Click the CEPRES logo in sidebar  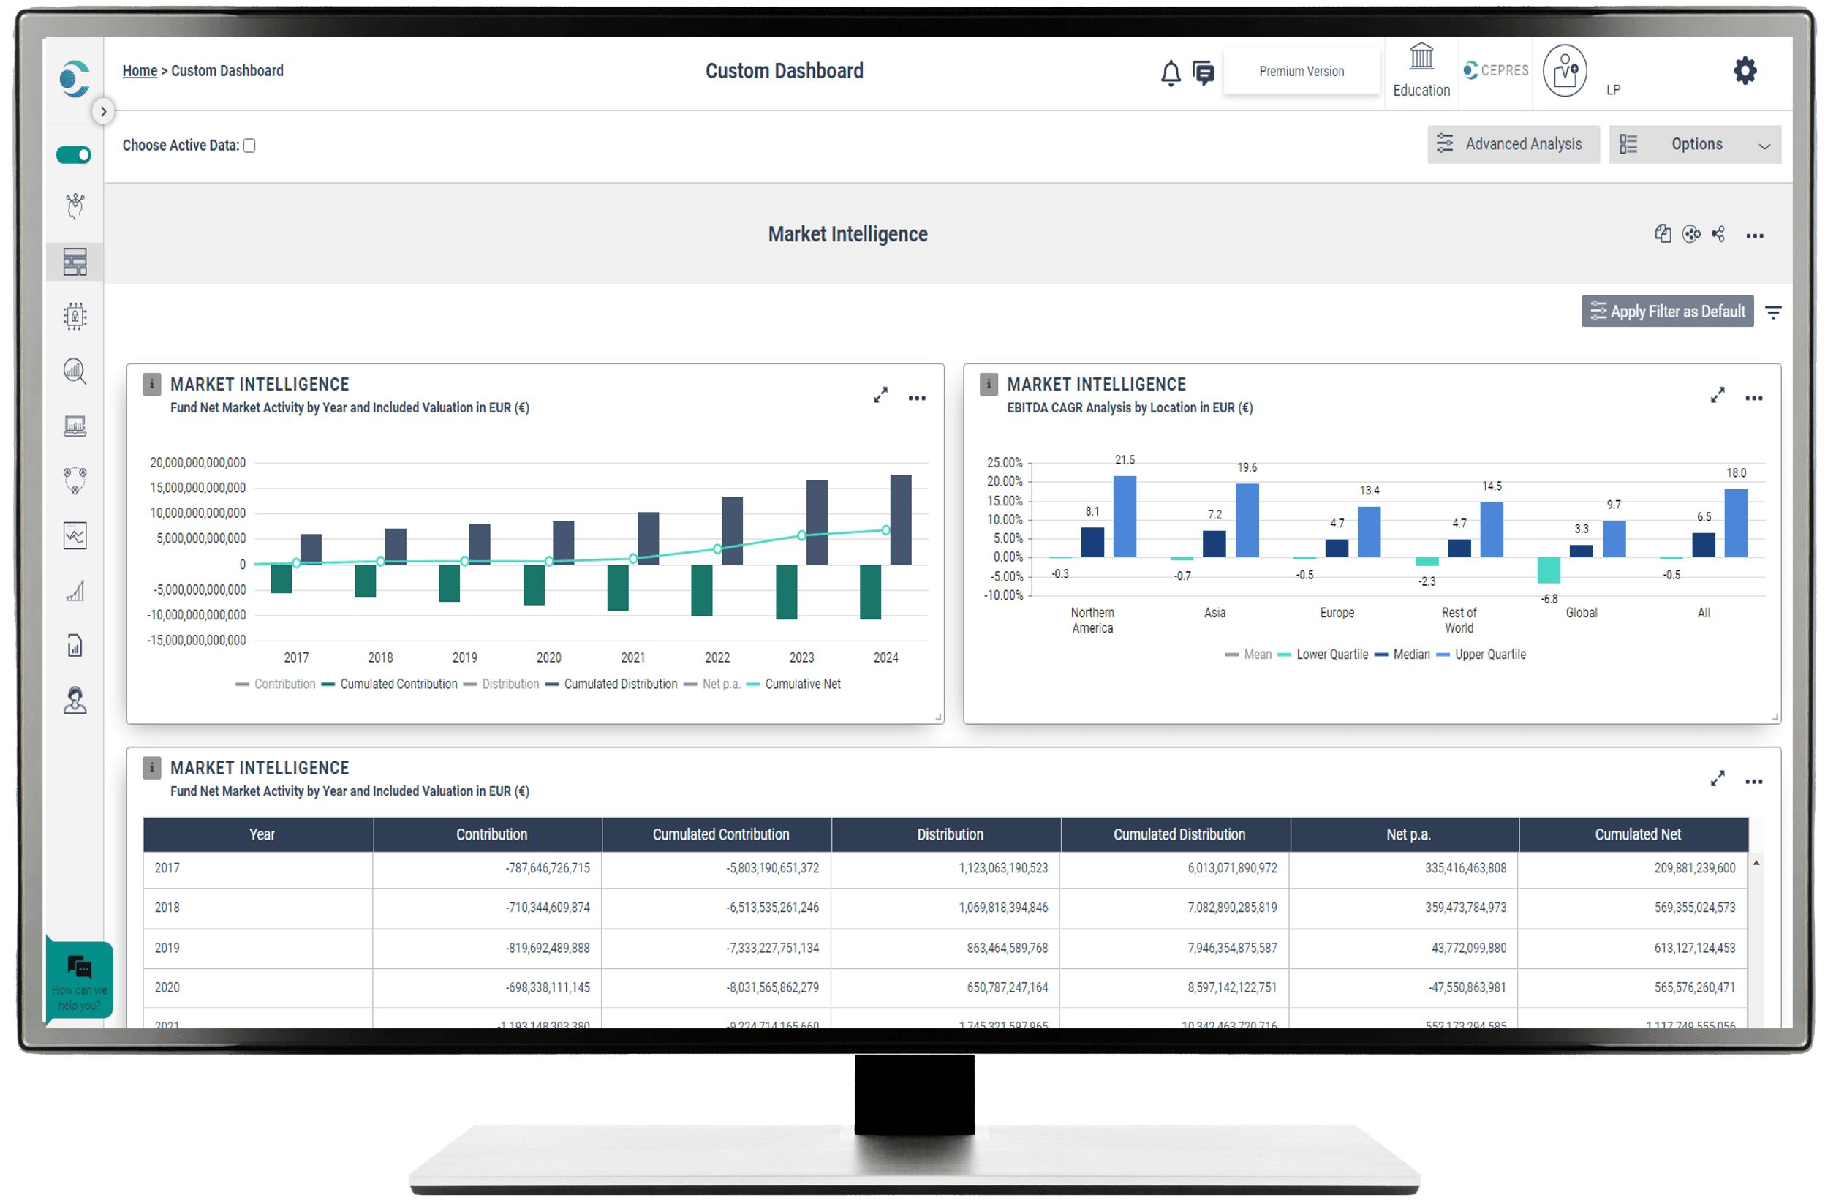click(74, 79)
